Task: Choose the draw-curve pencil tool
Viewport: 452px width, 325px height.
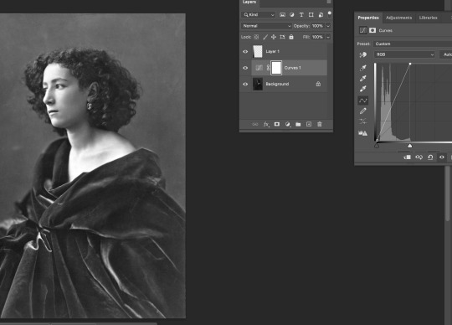Action: tap(363, 111)
